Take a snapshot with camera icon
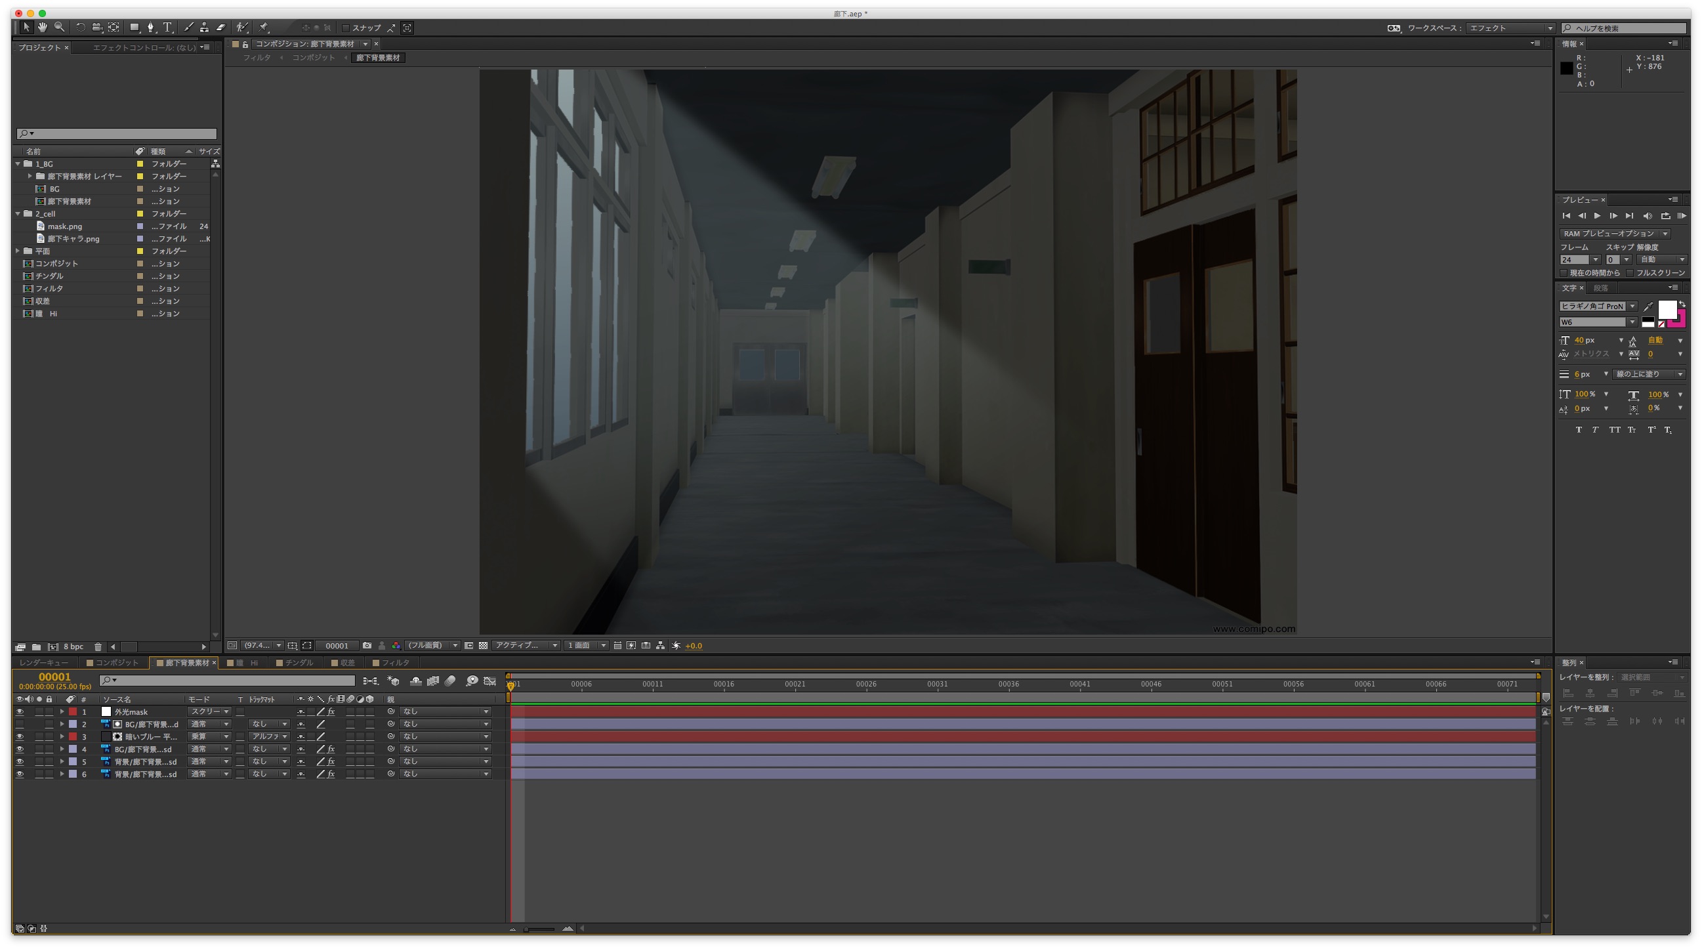The width and height of the screenshot is (1702, 949). point(367,646)
